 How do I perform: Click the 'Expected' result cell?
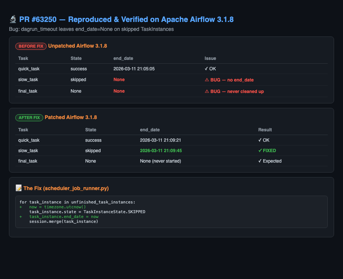tap(270, 161)
